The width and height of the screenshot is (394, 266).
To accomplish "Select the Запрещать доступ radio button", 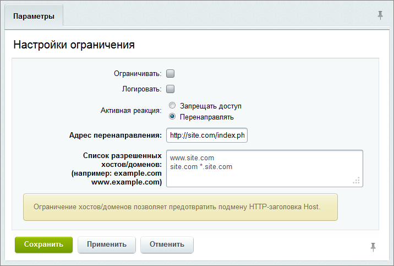I will pyautogui.click(x=172, y=106).
